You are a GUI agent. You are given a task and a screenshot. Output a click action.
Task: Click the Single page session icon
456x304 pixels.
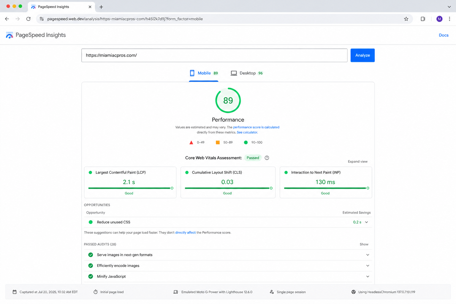(272, 292)
